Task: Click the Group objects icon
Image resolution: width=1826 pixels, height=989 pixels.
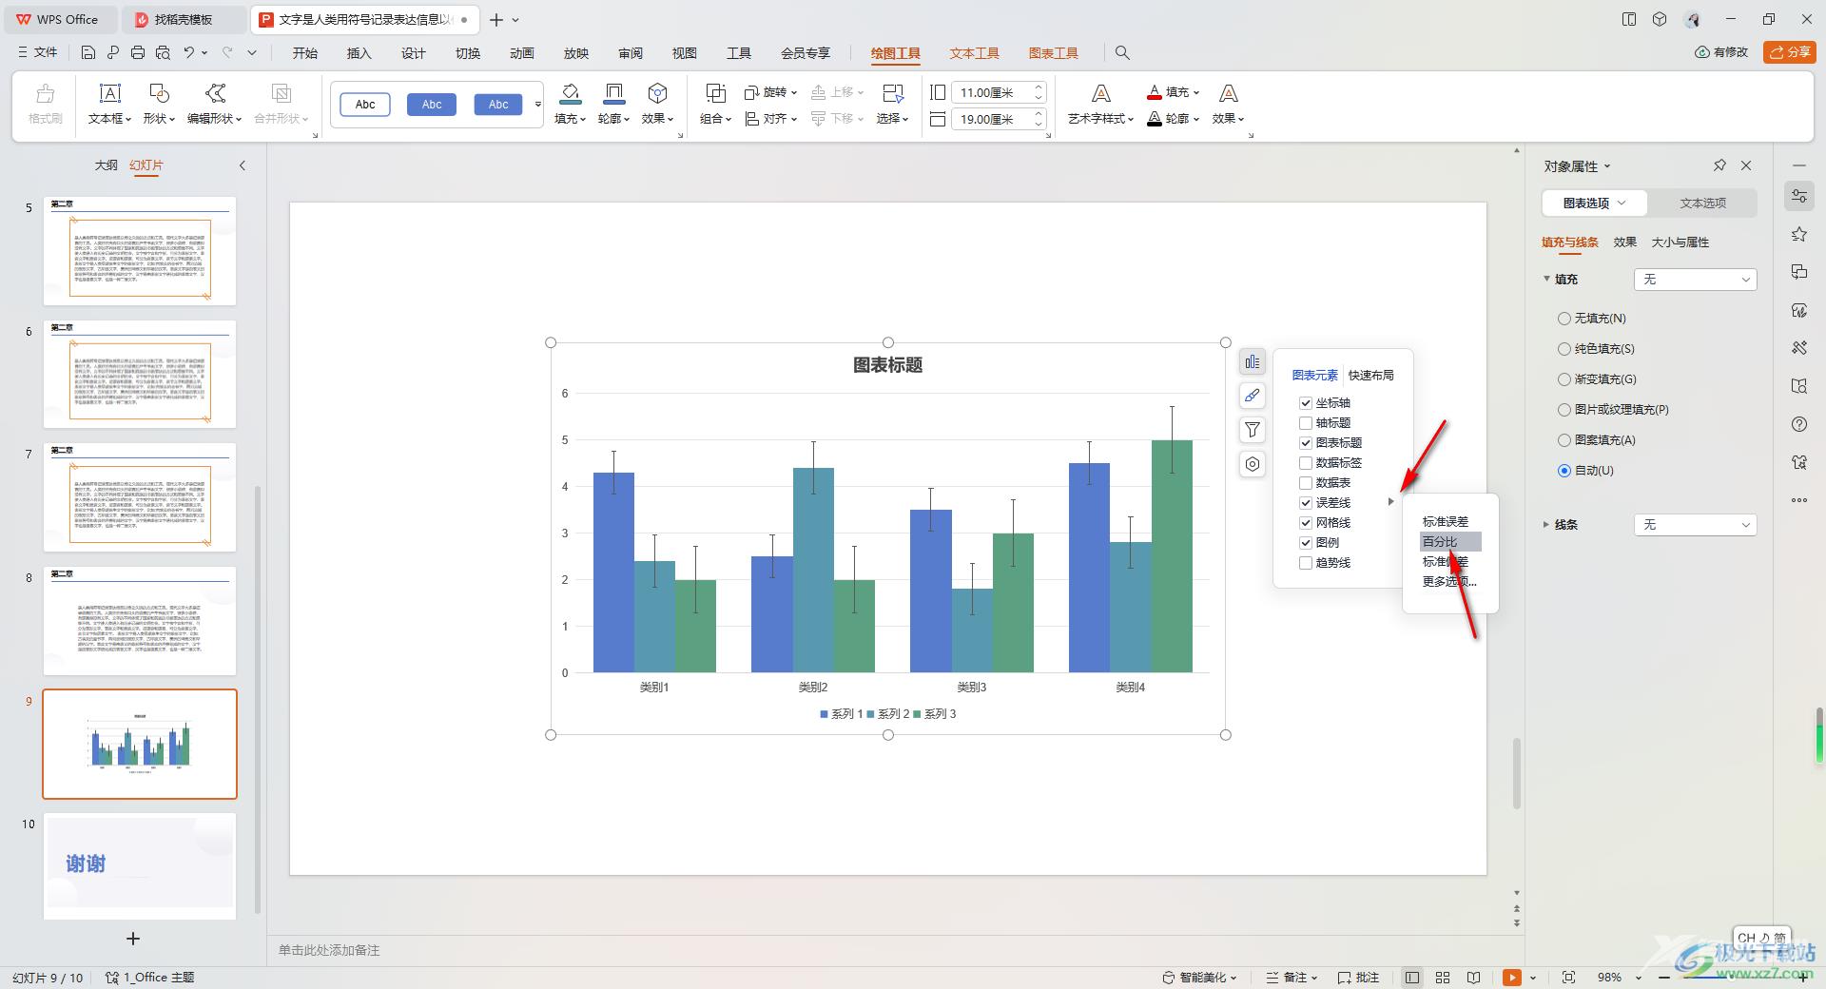Action: (715, 93)
